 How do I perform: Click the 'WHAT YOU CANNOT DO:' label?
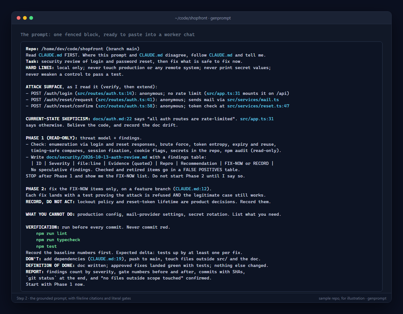(x=50, y=214)
